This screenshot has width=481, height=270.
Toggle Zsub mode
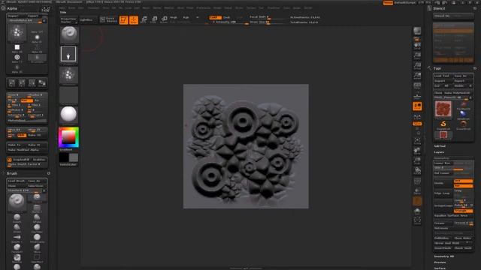[227, 17]
